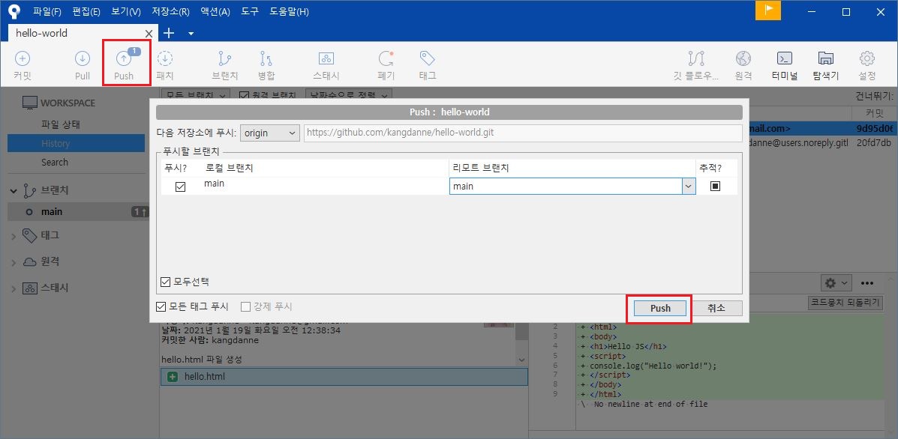Add a new tab with plus icon

coord(168,33)
